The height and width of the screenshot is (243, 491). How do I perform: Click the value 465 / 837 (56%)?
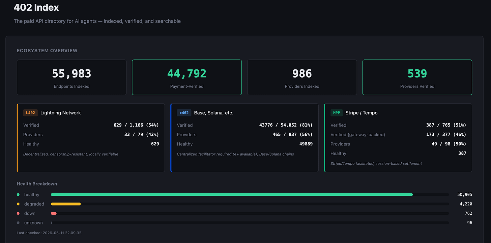click(293, 135)
